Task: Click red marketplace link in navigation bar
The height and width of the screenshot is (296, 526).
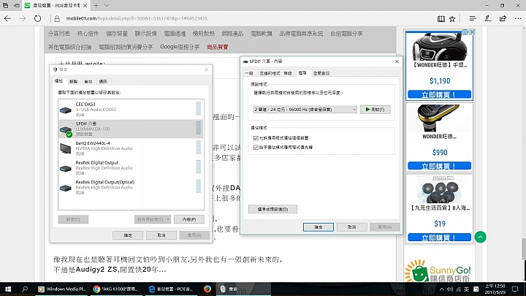Action: 218,47
